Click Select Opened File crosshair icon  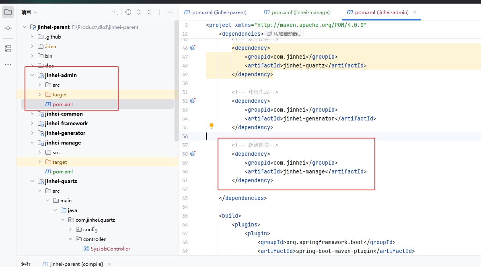[x=128, y=12]
